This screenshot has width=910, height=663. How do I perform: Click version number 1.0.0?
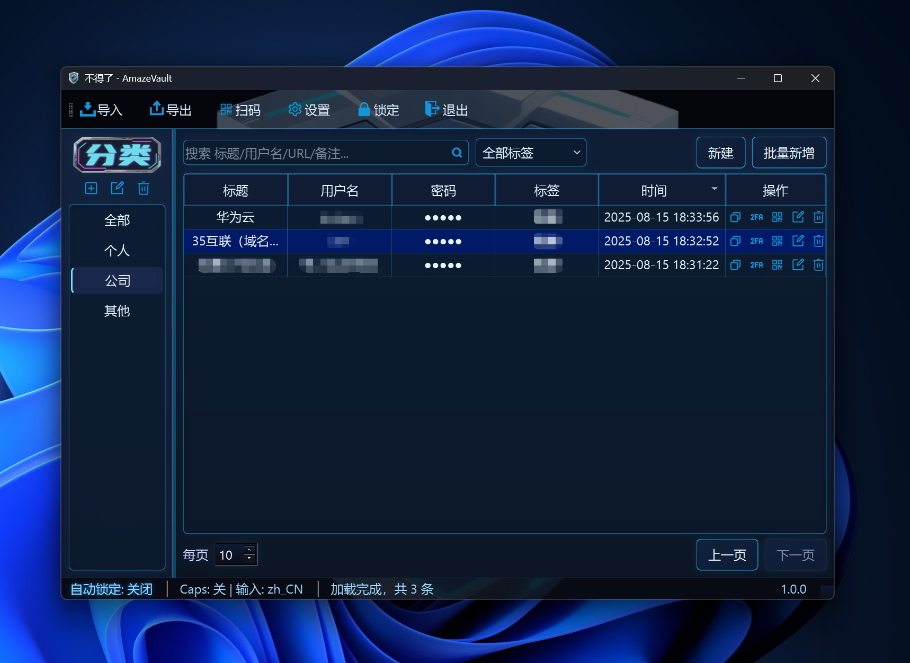point(793,589)
